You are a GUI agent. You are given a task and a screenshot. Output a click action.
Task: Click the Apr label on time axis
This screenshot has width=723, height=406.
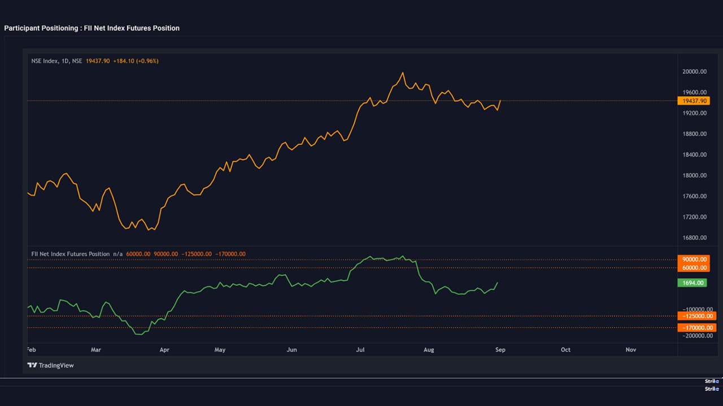164,350
